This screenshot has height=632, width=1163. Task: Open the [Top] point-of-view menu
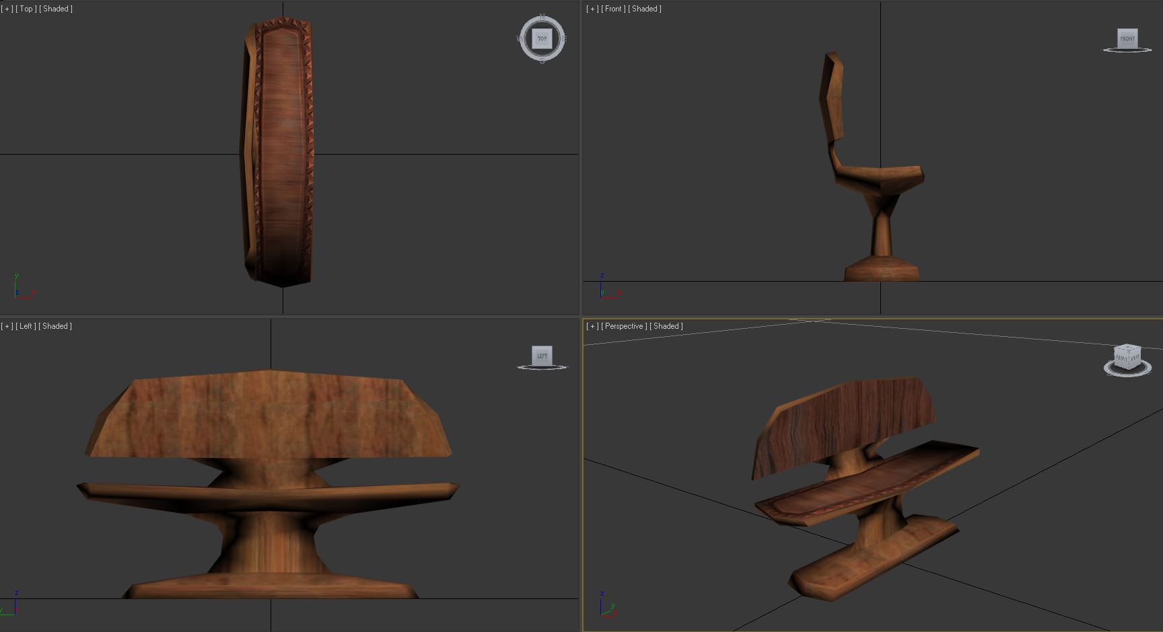tap(26, 9)
